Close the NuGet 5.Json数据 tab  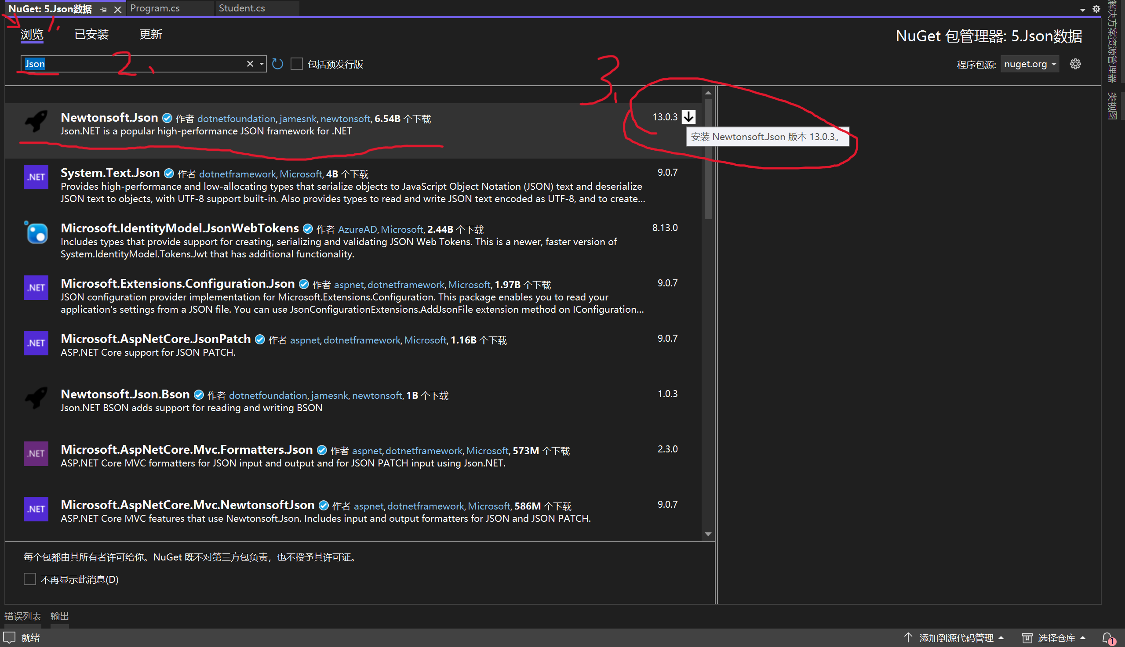(x=117, y=9)
